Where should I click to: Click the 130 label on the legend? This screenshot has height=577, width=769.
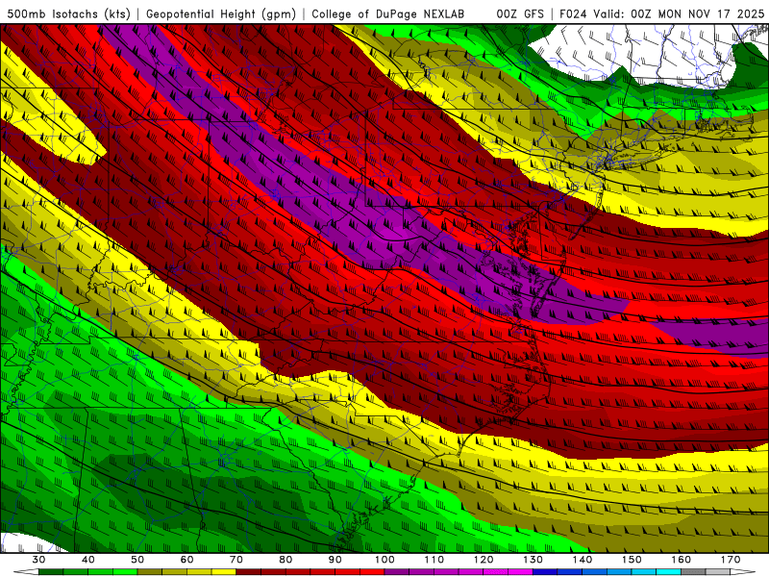(533, 560)
